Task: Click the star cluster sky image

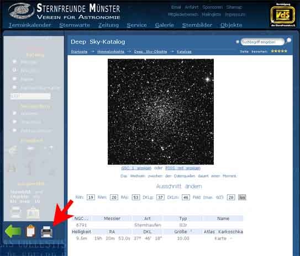Action: (161, 111)
